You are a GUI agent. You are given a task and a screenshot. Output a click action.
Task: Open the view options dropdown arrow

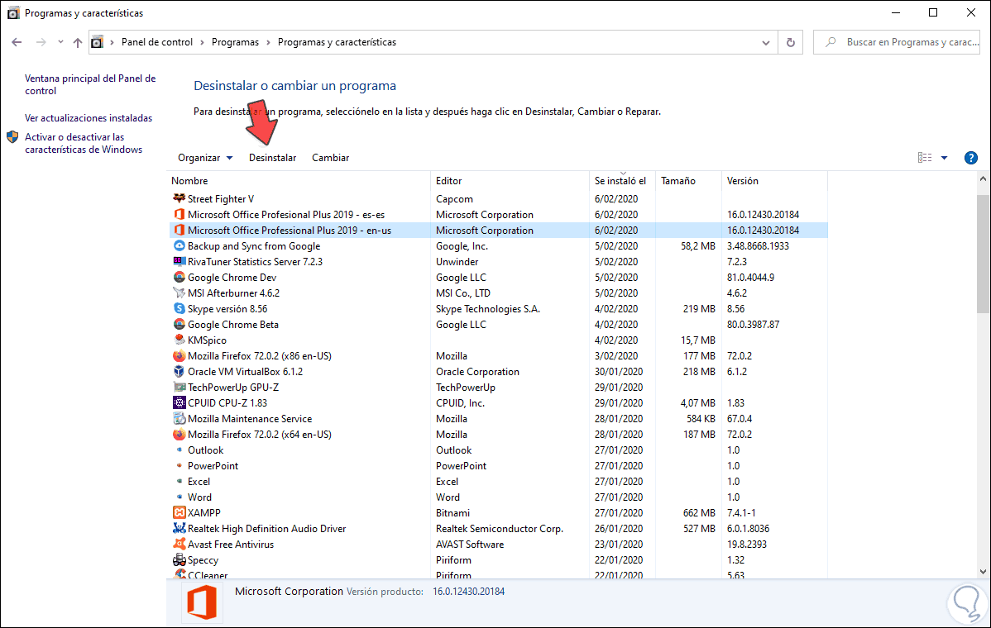coord(944,158)
